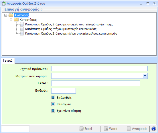Select report με πλήρη στοιχεία μέλους κατά μητρώο
The width and height of the screenshot is (158, 133).
point(71,33)
